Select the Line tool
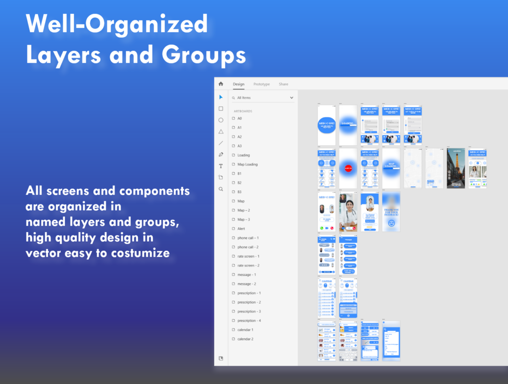508x384 pixels. (221, 143)
